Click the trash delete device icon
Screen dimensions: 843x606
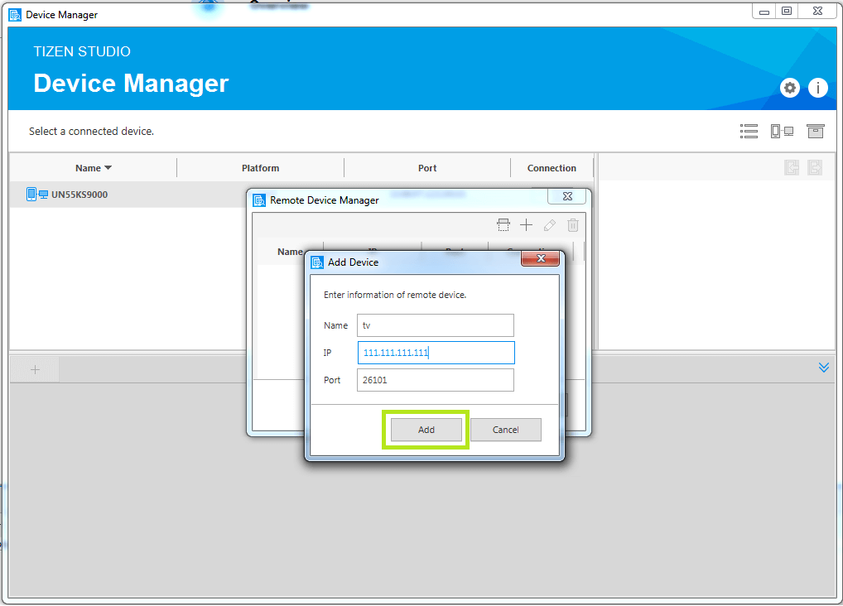(572, 224)
